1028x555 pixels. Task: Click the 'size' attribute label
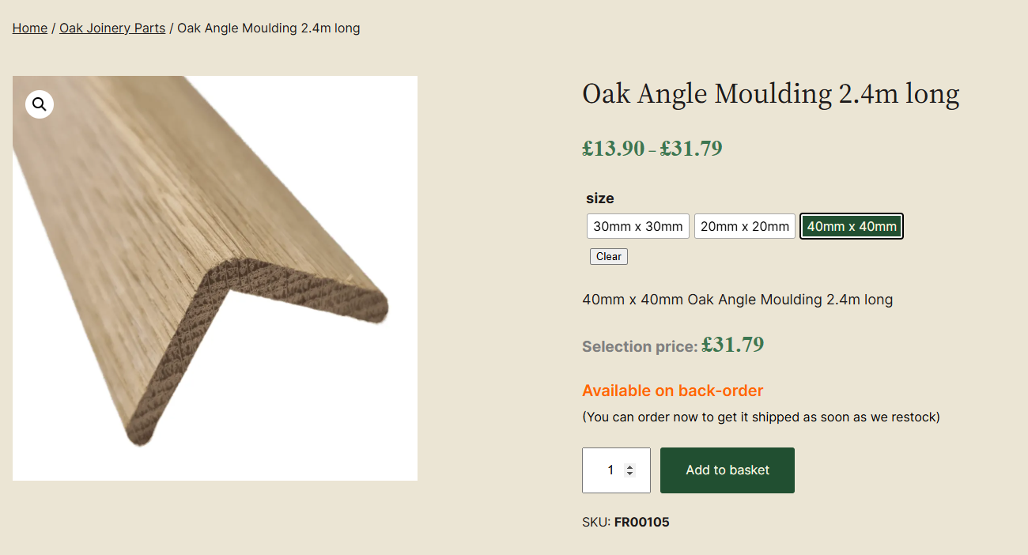coord(599,198)
